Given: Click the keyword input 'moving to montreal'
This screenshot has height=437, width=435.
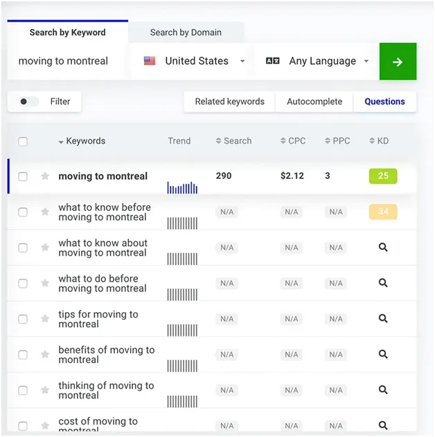Looking at the screenshot, I should pyautogui.click(x=66, y=61).
